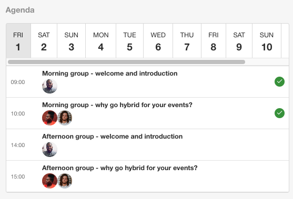The width and height of the screenshot is (293, 199).
Task: Click the horizontal date scrollbar thumb
Action: tap(126, 62)
